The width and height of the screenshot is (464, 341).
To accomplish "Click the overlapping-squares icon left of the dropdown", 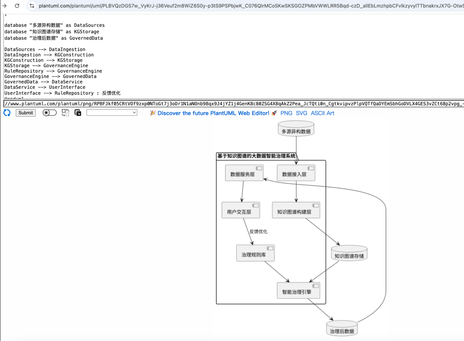I will (78, 113).
